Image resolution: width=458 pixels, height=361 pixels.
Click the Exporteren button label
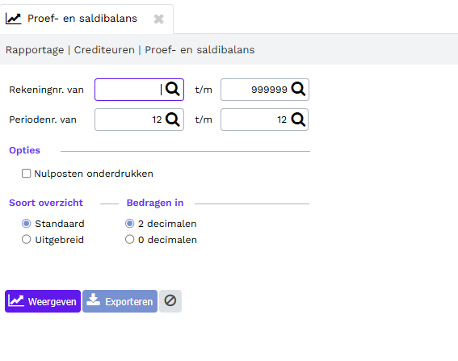click(128, 301)
